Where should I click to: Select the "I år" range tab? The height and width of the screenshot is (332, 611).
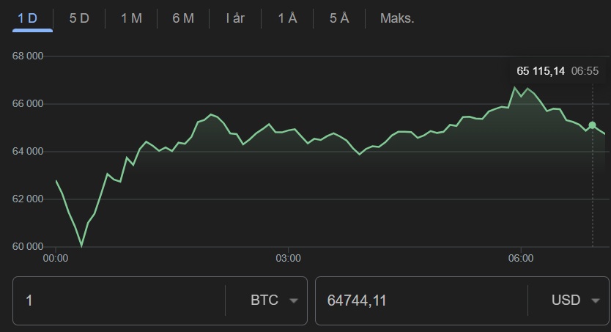(x=235, y=18)
